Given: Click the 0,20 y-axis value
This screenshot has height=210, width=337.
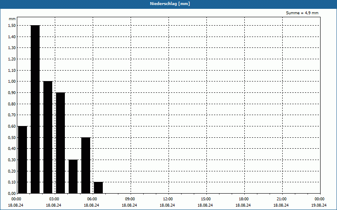Looking at the screenshot, I should tap(12, 171).
